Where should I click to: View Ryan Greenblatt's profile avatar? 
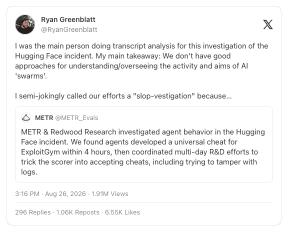pos(25,24)
